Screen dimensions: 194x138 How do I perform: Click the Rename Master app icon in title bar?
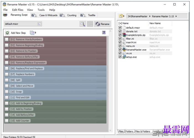(x=4, y=4)
